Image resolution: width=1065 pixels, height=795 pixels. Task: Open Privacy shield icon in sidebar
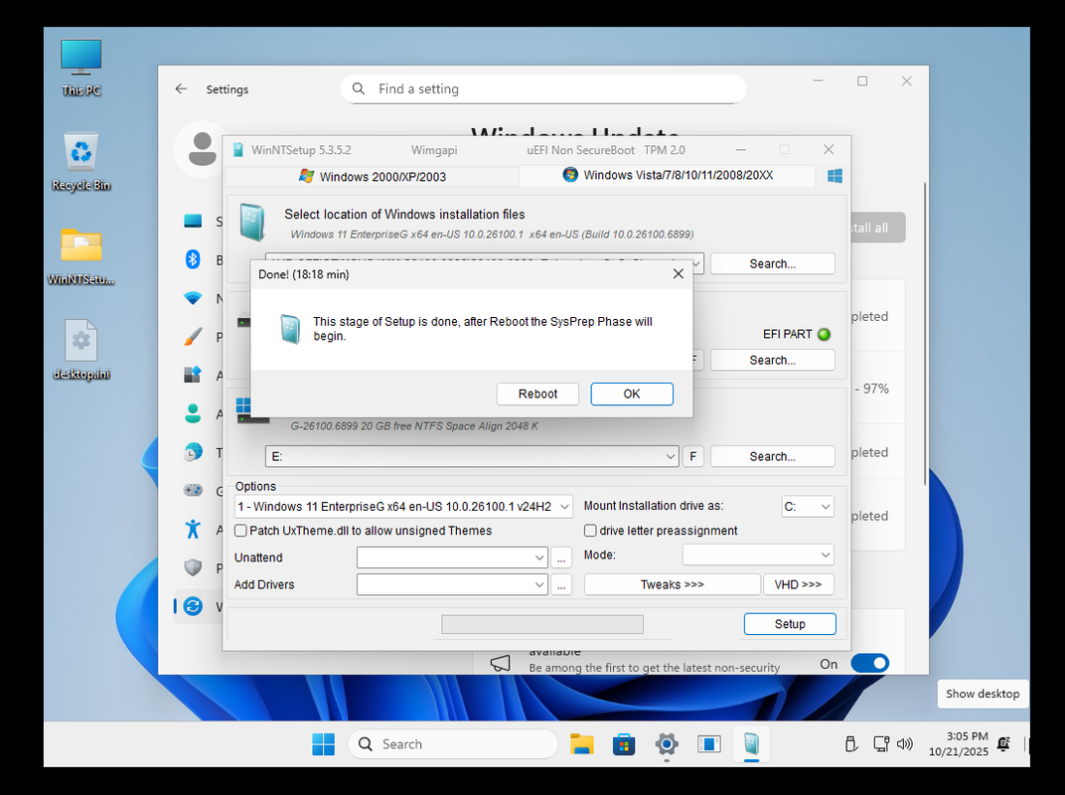[193, 567]
